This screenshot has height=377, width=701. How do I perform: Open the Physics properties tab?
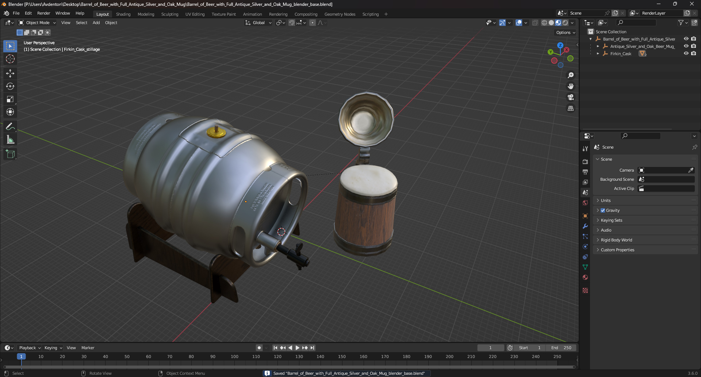click(585, 247)
